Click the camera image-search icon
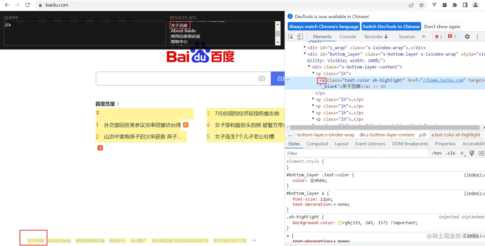Image resolution: width=485 pixels, height=246 pixels. tap(262, 78)
